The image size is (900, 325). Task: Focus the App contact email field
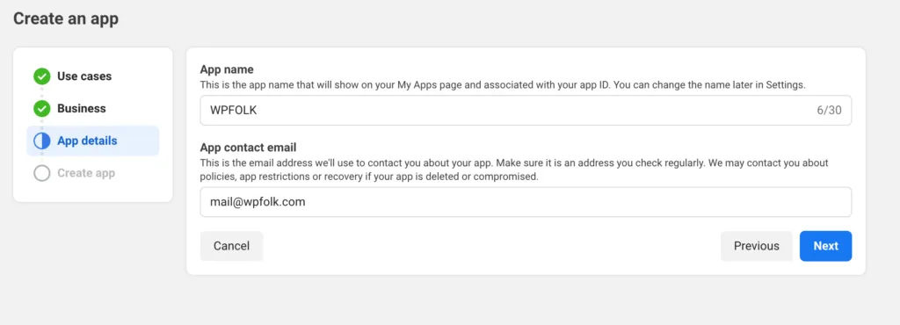[x=526, y=202]
